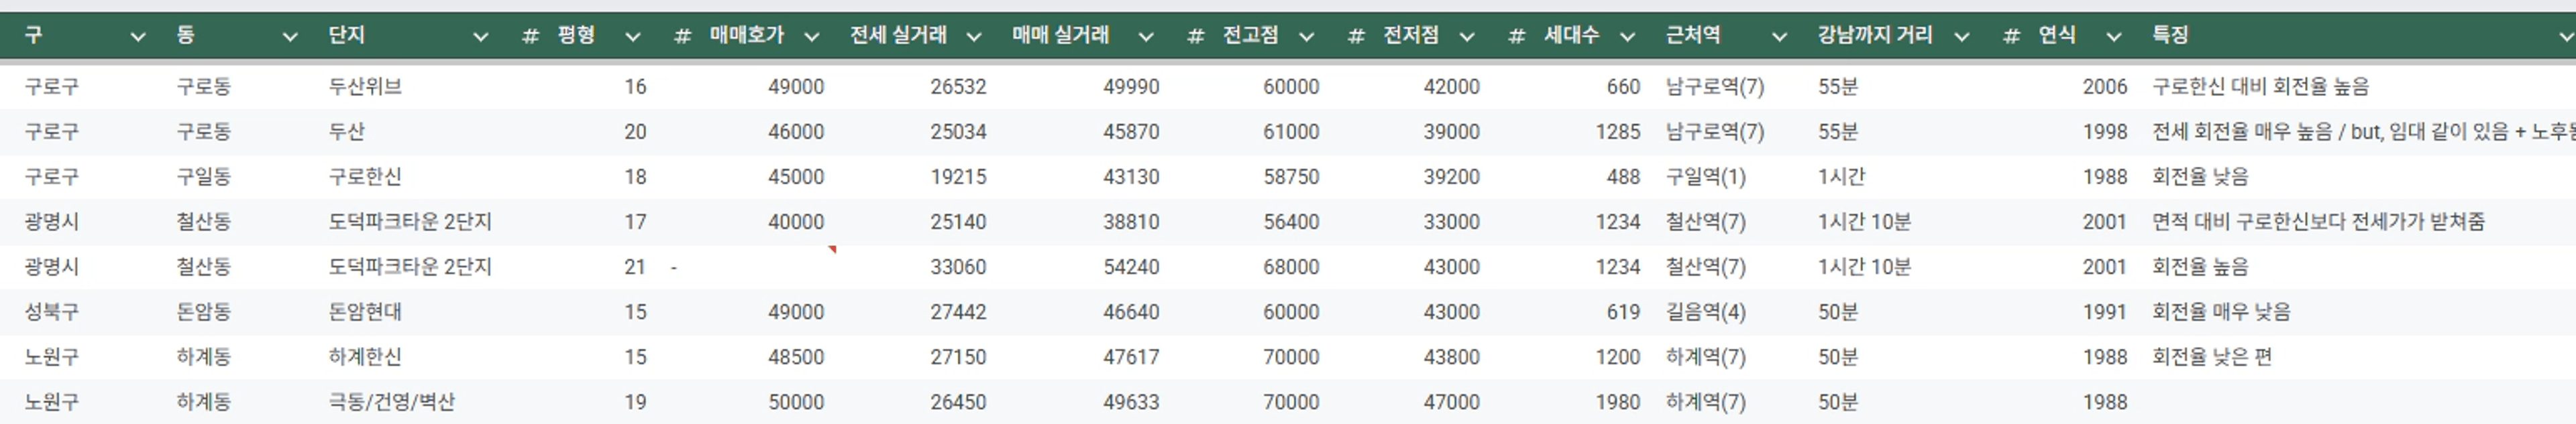2576x424 pixels.
Task: Open the 매매 실거래 column dropdown arrow
Action: tap(1146, 37)
